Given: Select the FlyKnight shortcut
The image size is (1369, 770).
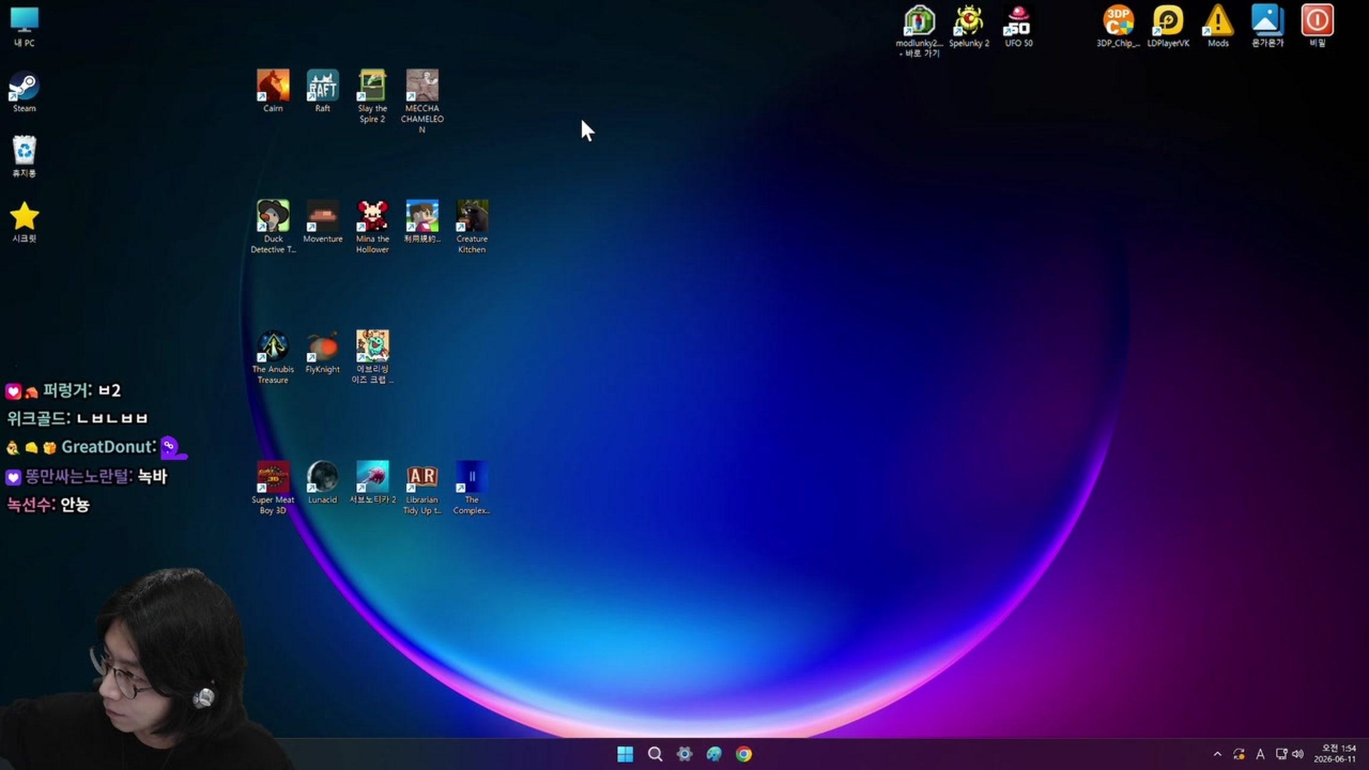Looking at the screenshot, I should point(322,352).
